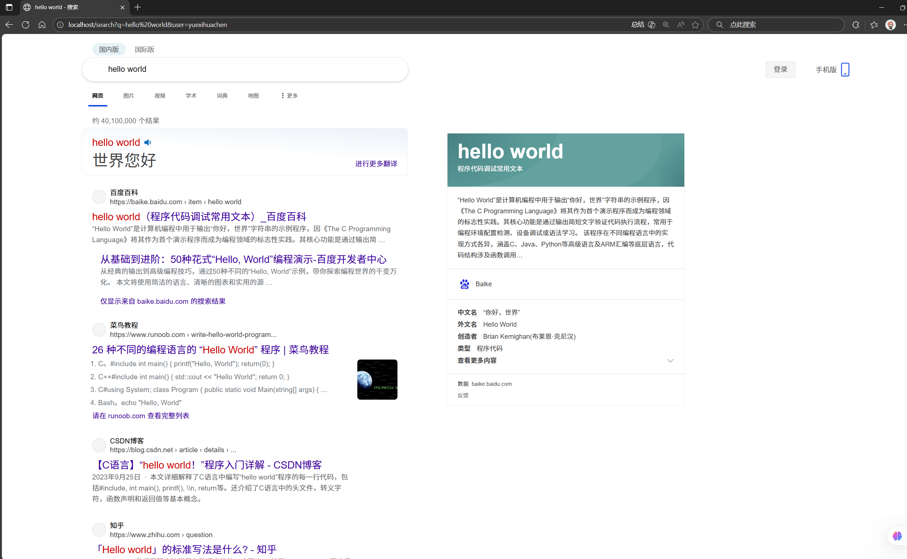Reload the current search page

click(x=26, y=25)
